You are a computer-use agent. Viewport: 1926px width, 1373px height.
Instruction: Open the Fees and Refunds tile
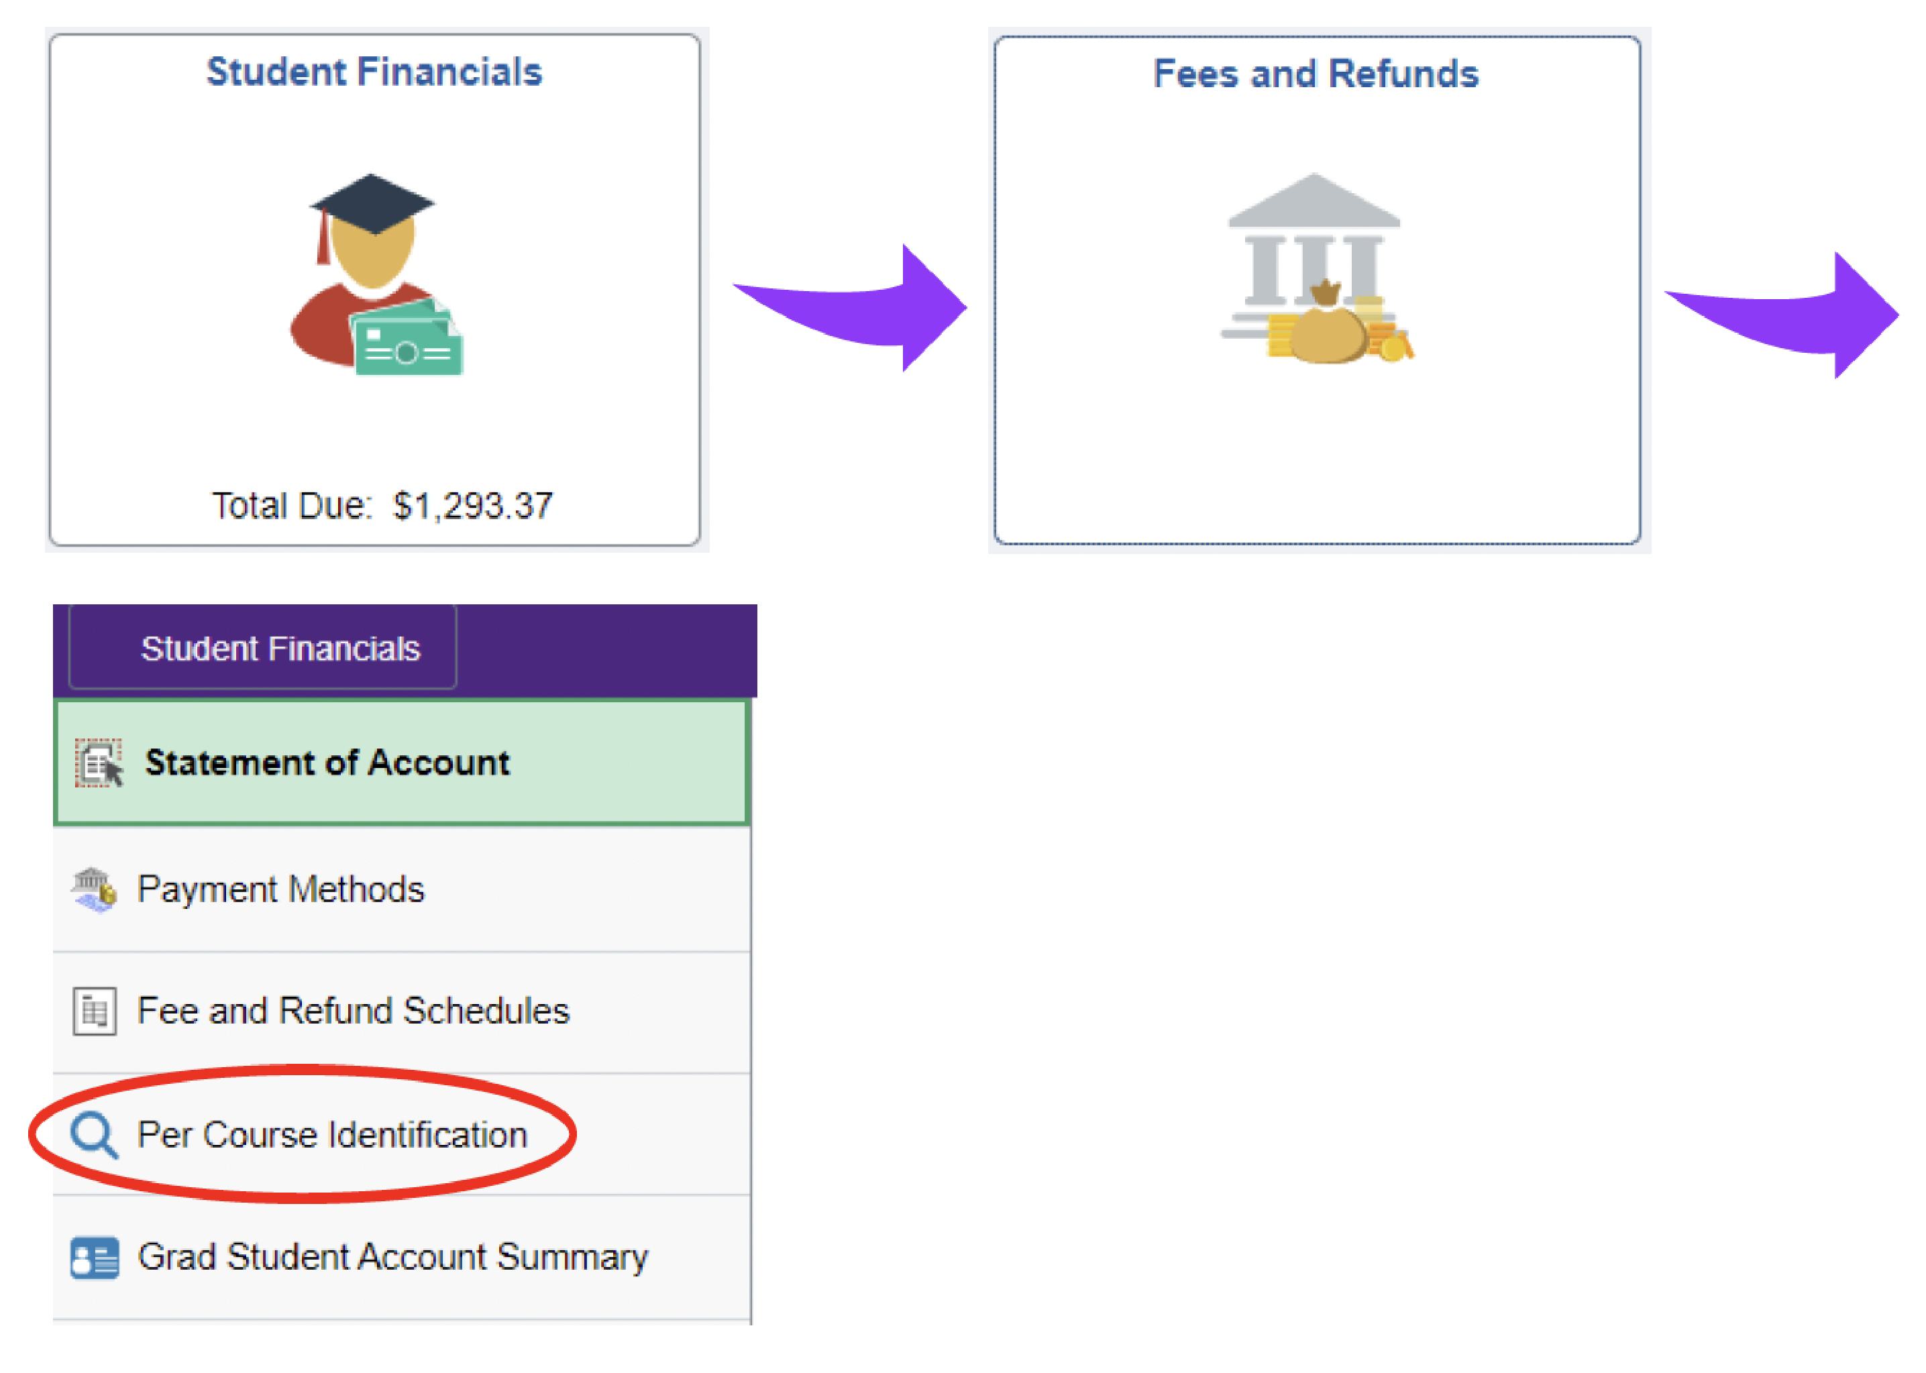click(1318, 290)
